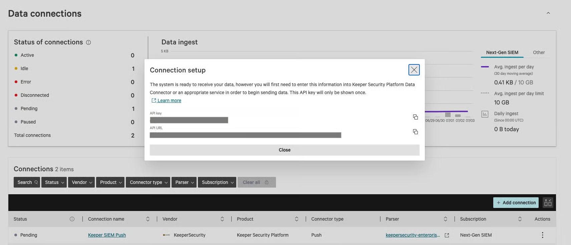Viewport: 571px width, 245px height.
Task: Open the external parser link icon
Action: 447,235
